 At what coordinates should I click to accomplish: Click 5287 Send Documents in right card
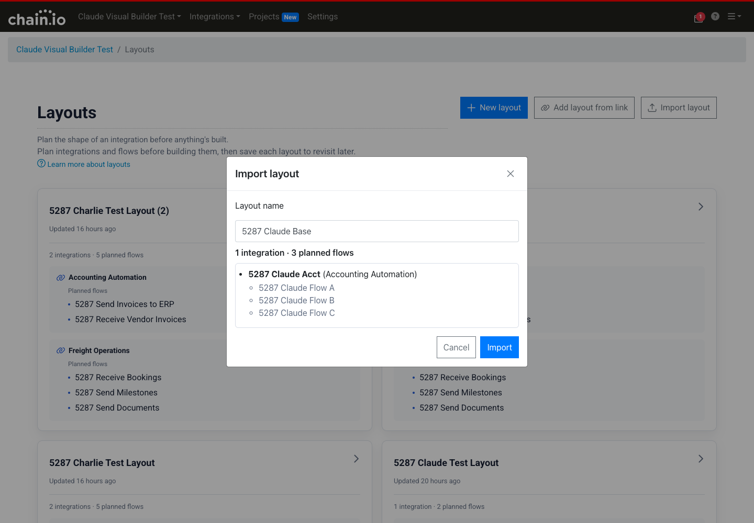pos(461,408)
